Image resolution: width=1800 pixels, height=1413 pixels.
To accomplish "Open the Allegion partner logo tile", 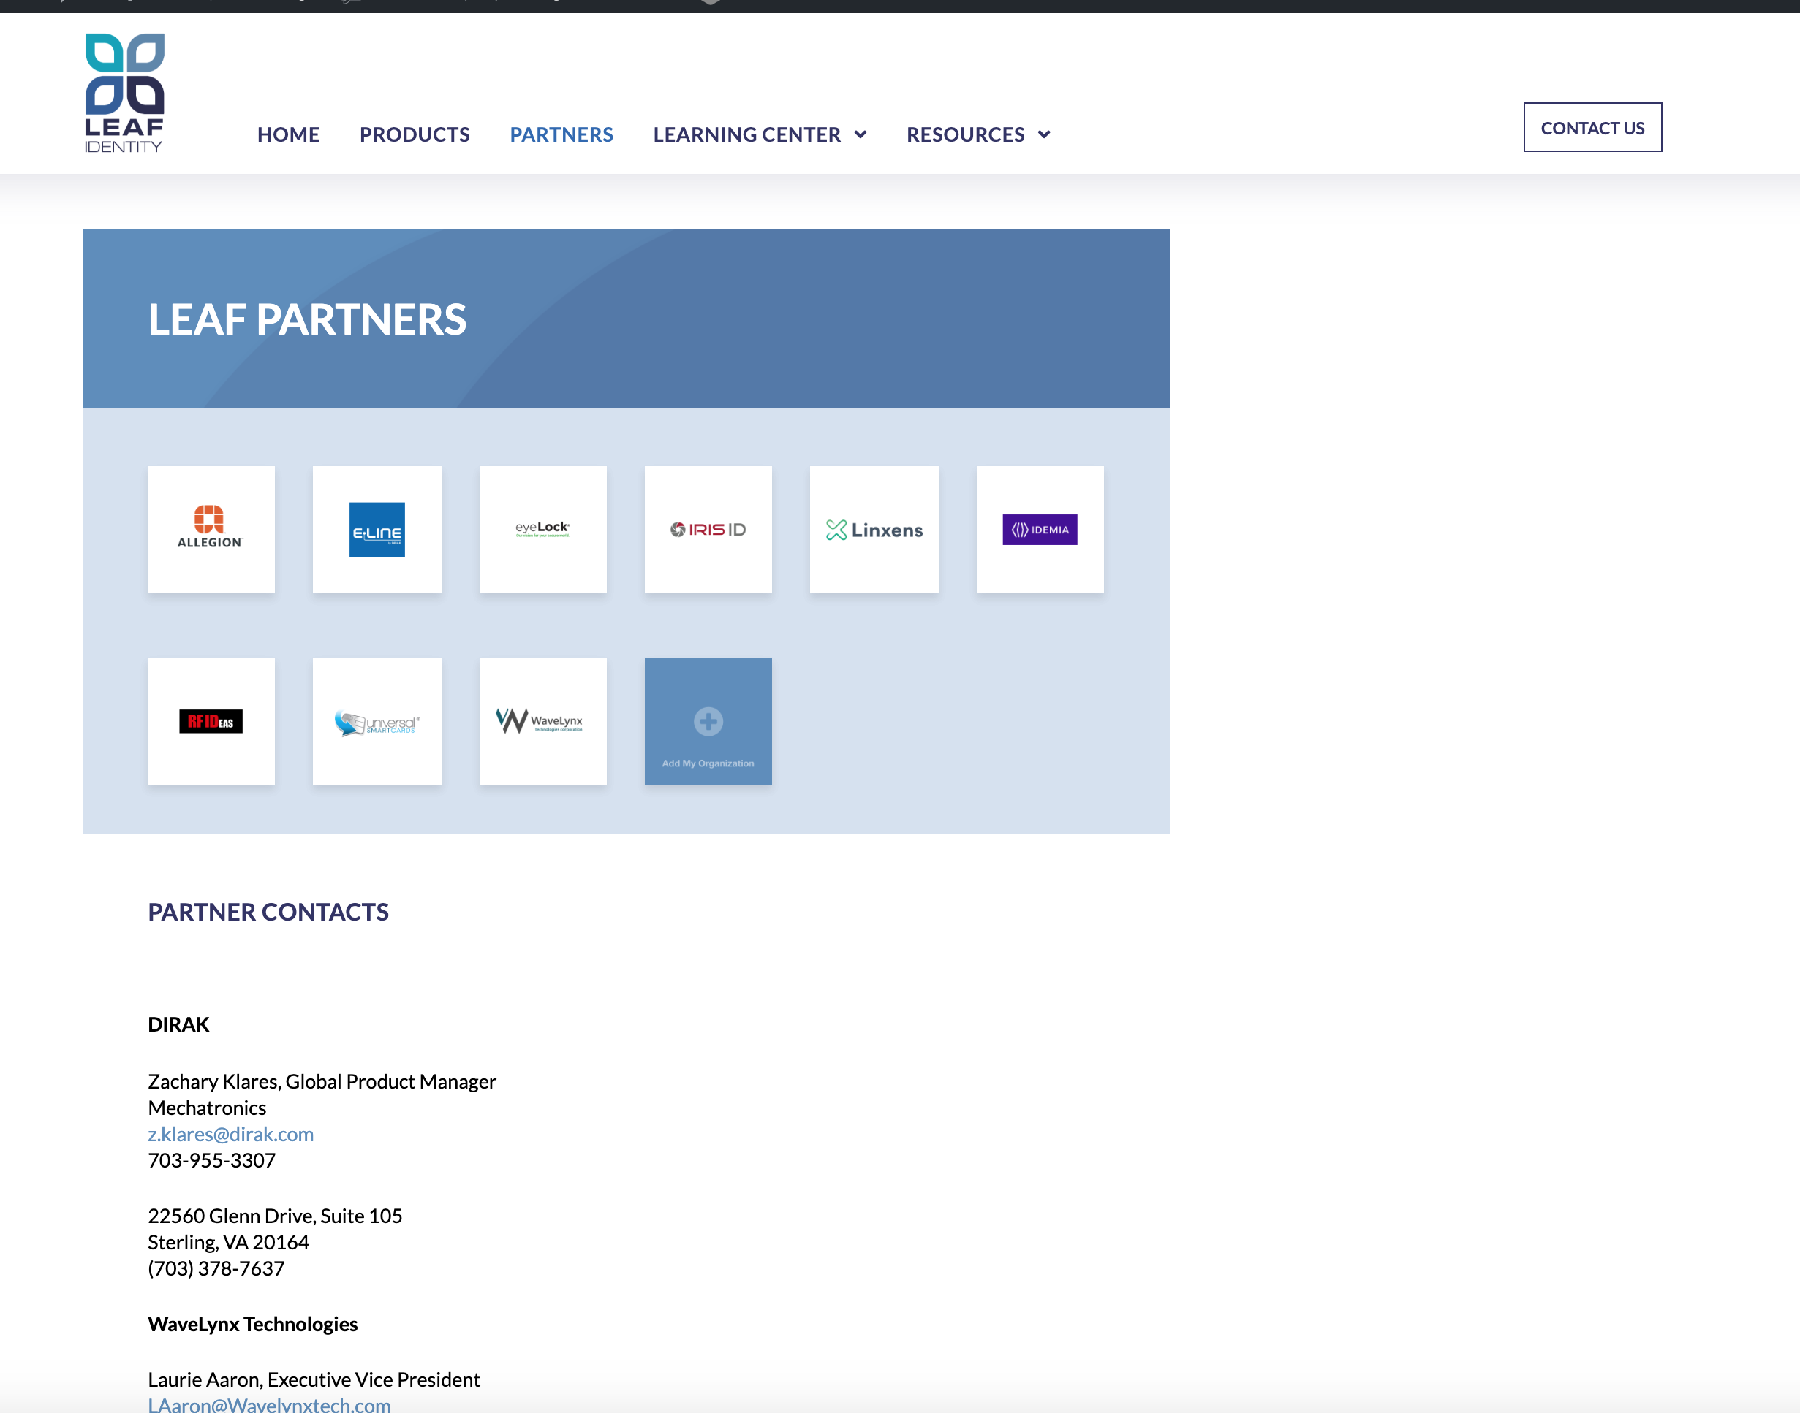I will [x=211, y=530].
